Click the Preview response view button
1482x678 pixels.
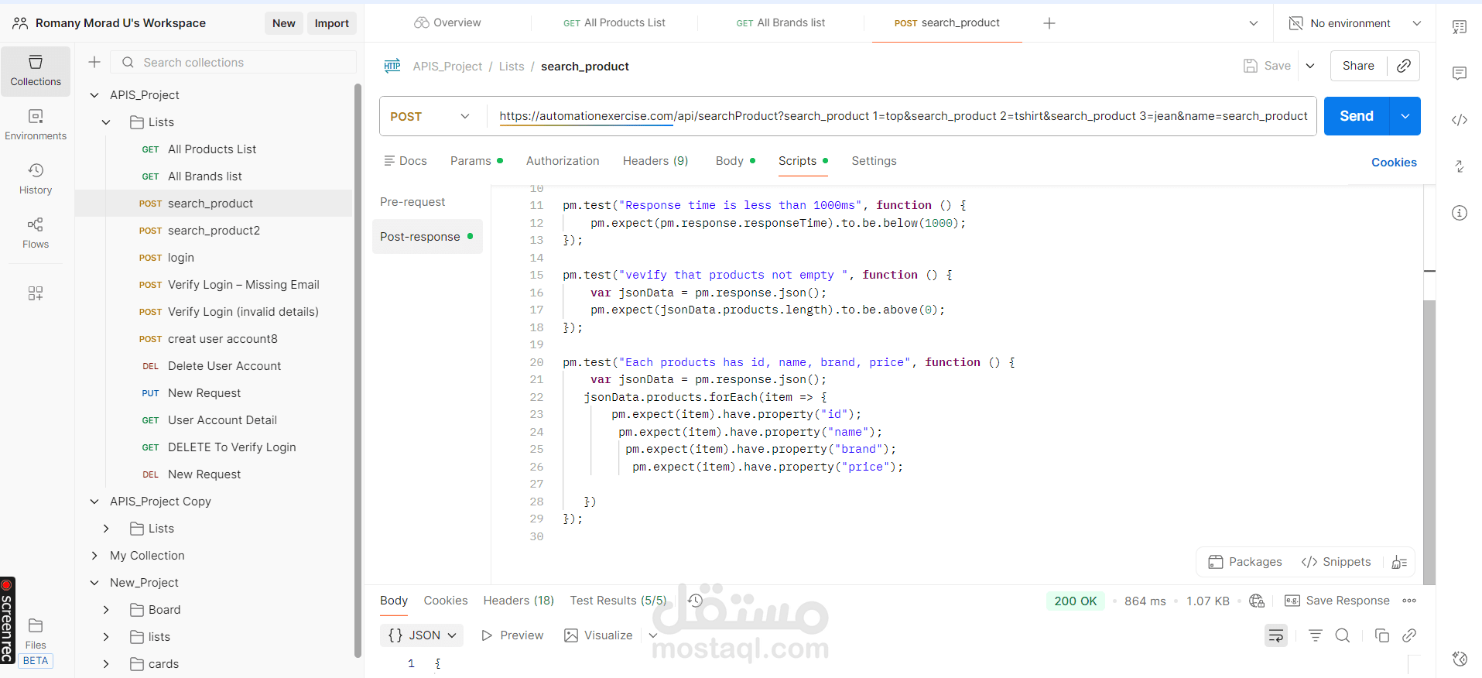512,635
